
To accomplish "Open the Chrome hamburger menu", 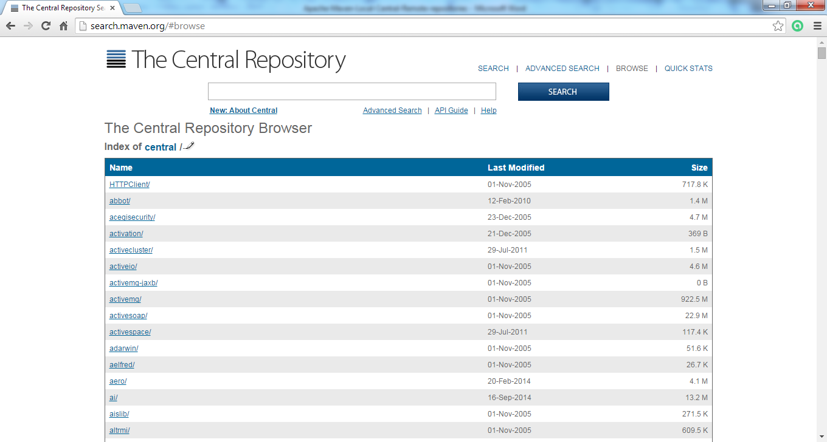I will (x=817, y=26).
